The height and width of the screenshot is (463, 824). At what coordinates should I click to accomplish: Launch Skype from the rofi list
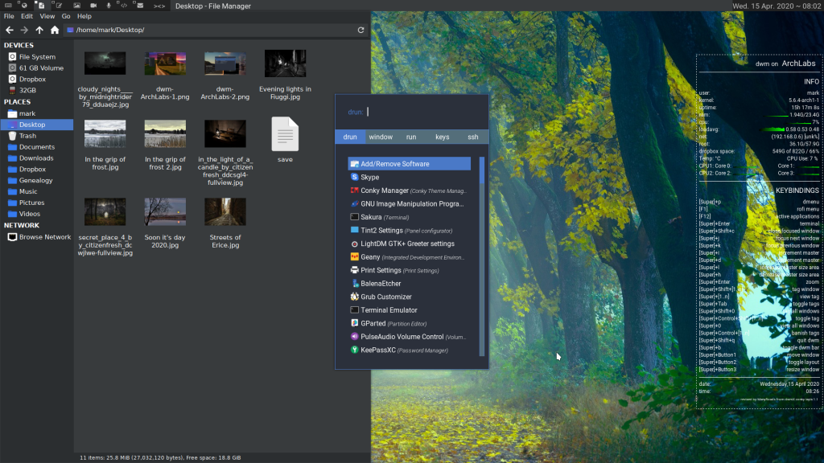pos(410,178)
